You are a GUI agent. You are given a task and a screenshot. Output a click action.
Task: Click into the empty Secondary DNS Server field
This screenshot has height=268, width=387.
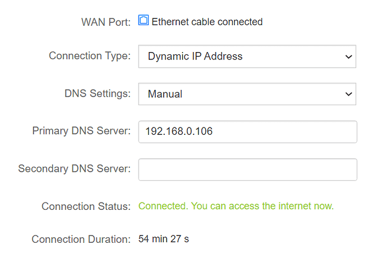[247, 170]
